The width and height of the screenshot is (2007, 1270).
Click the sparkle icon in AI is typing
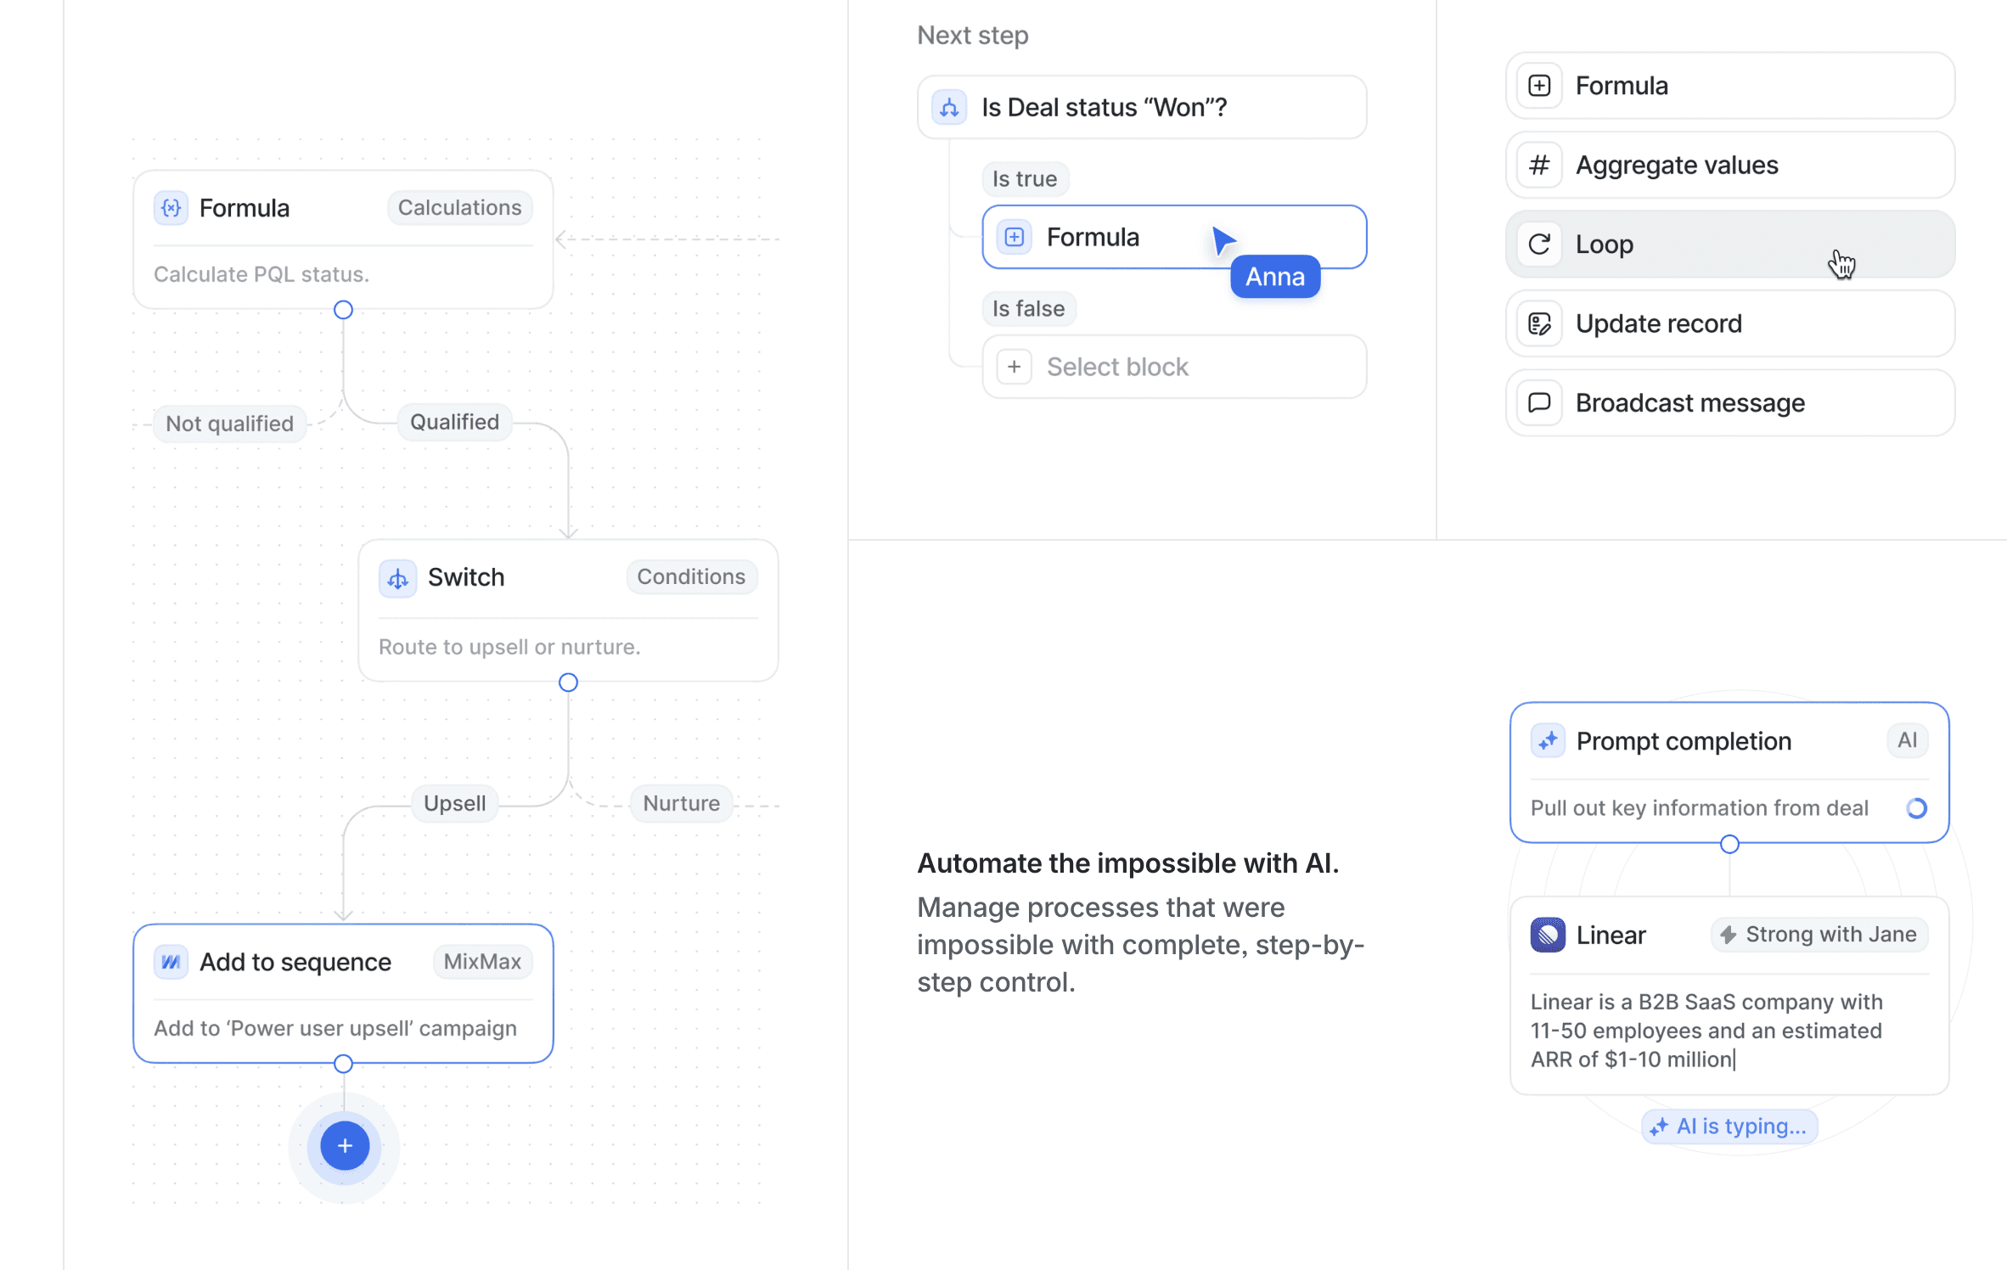pyautogui.click(x=1659, y=1127)
